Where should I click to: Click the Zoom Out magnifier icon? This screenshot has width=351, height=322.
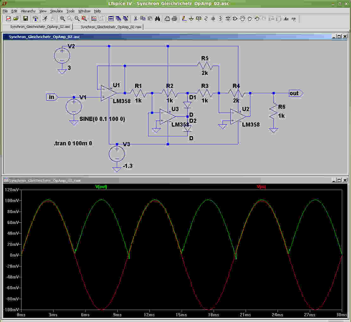(x=77, y=19)
